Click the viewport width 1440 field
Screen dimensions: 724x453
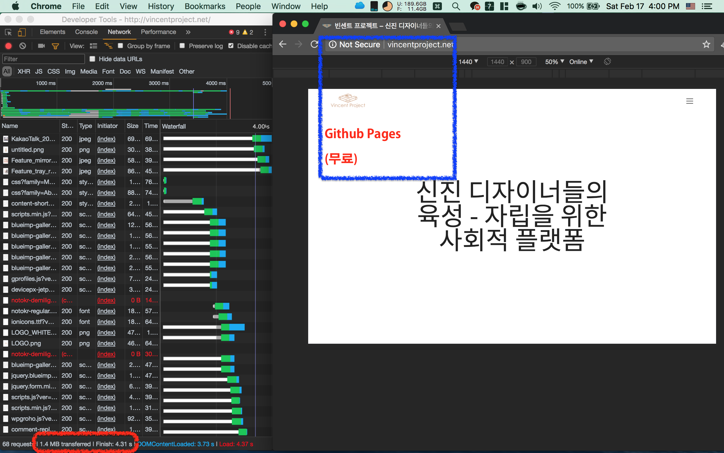pos(497,62)
